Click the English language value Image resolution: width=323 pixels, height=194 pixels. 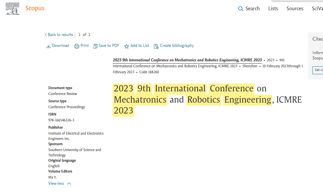54,166
